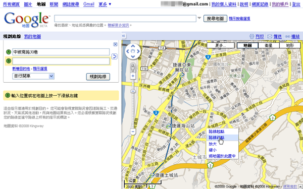This screenshot has height=189, width=303.
Task: Focus the main map search field
Action: click(x=125, y=19)
